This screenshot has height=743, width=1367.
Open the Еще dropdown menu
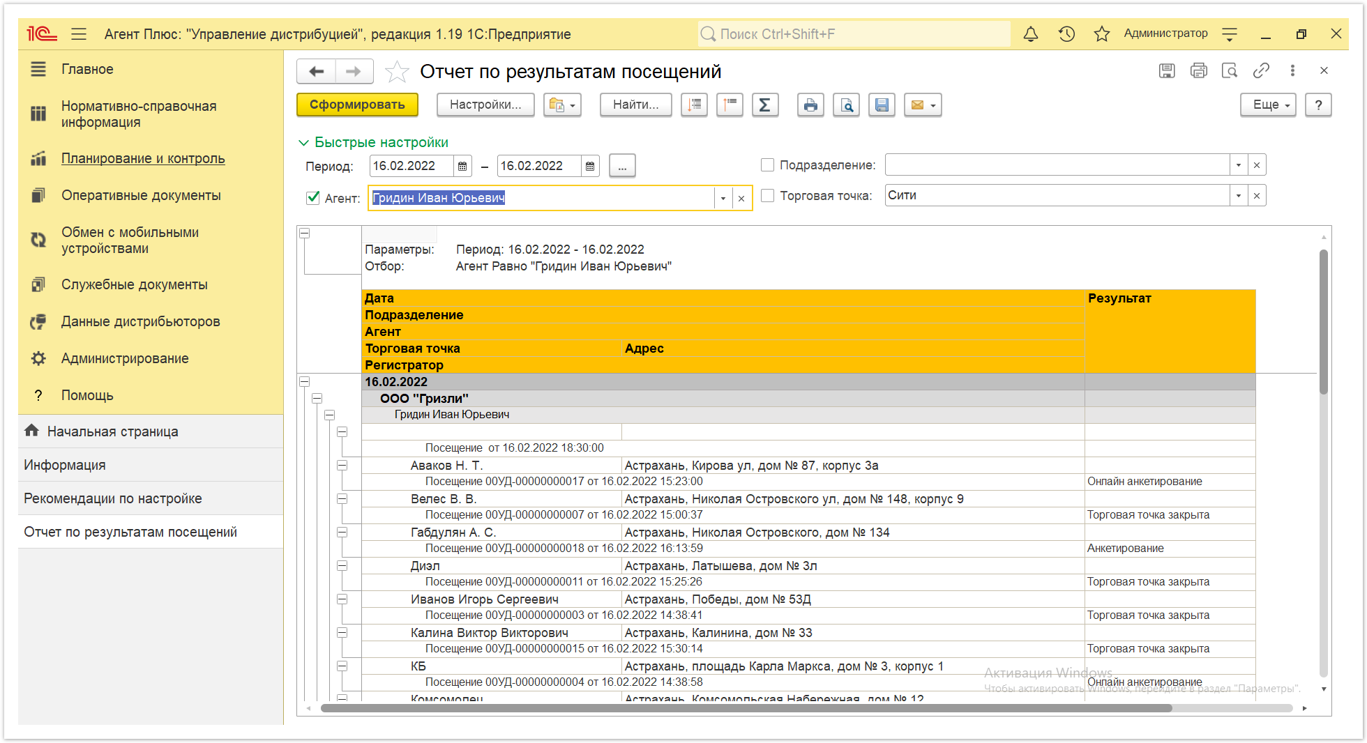pyautogui.click(x=1268, y=105)
